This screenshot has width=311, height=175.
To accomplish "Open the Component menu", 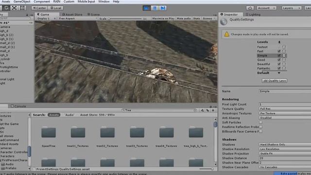I will (x=42, y=1).
